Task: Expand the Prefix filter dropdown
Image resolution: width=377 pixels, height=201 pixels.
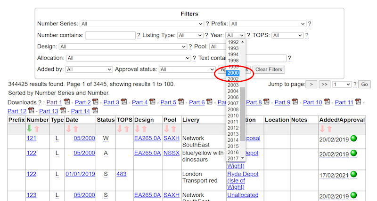Action: coord(268,24)
